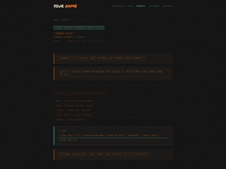Click the Changelog section heading
Image resolution: width=226 pixels, height=169 pixels.
[80, 93]
